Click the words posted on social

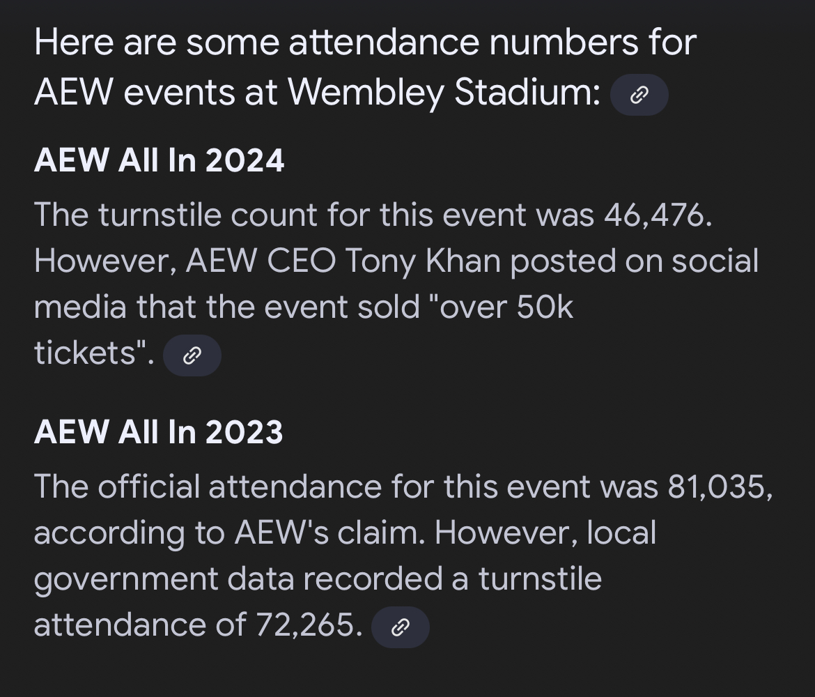(x=634, y=261)
